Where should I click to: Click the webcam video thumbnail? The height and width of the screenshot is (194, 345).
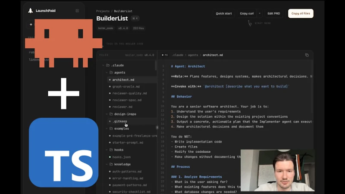pos(278,170)
